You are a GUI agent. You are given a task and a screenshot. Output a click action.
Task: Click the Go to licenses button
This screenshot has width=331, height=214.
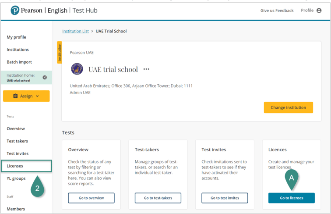291,198
